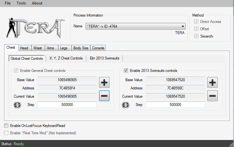
Task: Click refresh icon beside Swimsuits Step
Action: pyautogui.click(x=126, y=105)
